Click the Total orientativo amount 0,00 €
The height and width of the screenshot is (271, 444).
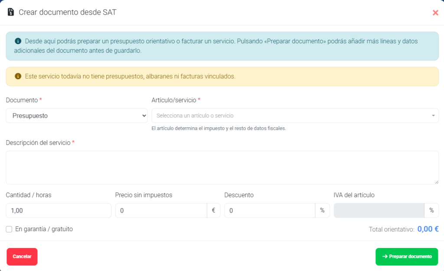tap(428, 229)
